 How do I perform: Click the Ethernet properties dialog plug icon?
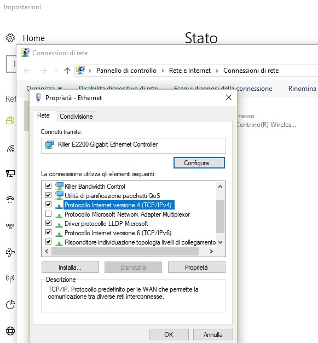point(38,97)
